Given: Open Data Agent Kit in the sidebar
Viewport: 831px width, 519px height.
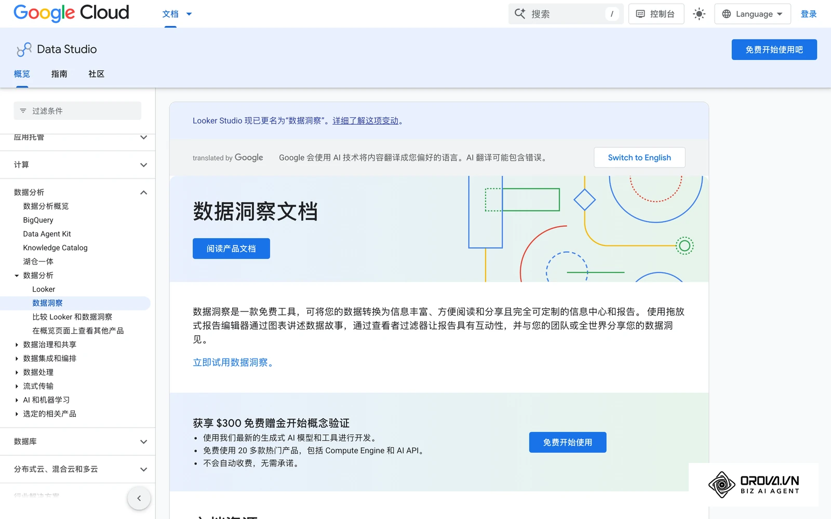Looking at the screenshot, I should pyautogui.click(x=47, y=234).
